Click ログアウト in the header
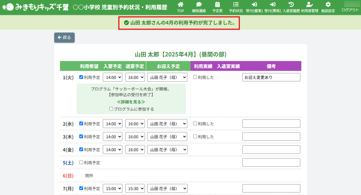This screenshot has width=361, height=195. pyautogui.click(x=350, y=10)
